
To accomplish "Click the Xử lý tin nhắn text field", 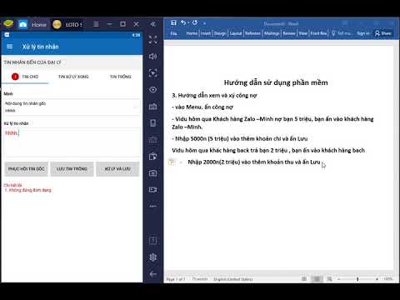I will tap(72, 142).
